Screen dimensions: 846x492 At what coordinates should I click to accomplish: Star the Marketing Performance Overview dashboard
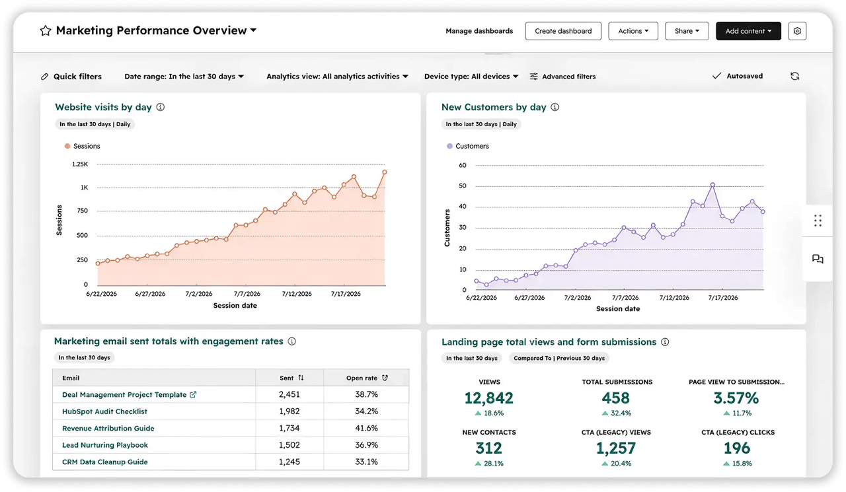coord(46,31)
